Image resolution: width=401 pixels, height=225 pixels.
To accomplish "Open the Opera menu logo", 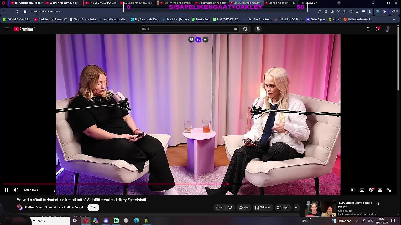I will 3,3.
